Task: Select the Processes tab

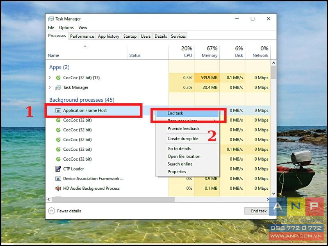Action: pos(57,36)
